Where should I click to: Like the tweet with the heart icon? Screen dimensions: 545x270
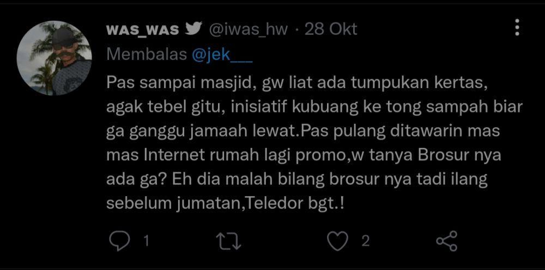(x=338, y=241)
